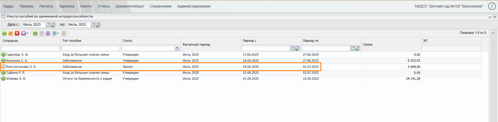Click 'Период по' filter current-date arrow icon
This screenshot has width=498, height=122.
click(357, 48)
